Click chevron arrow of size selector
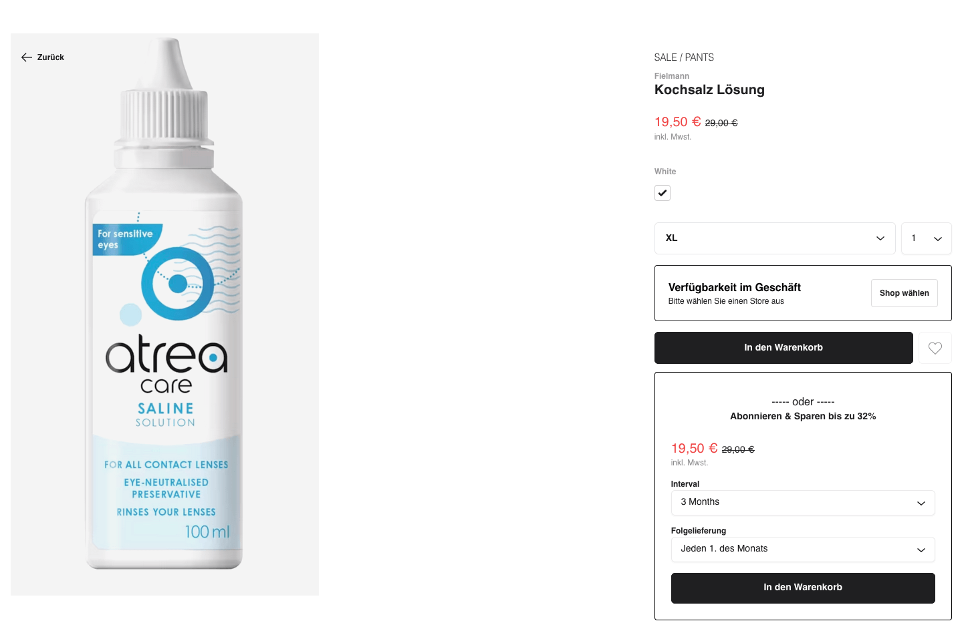This screenshot has height=639, width=964. [880, 238]
